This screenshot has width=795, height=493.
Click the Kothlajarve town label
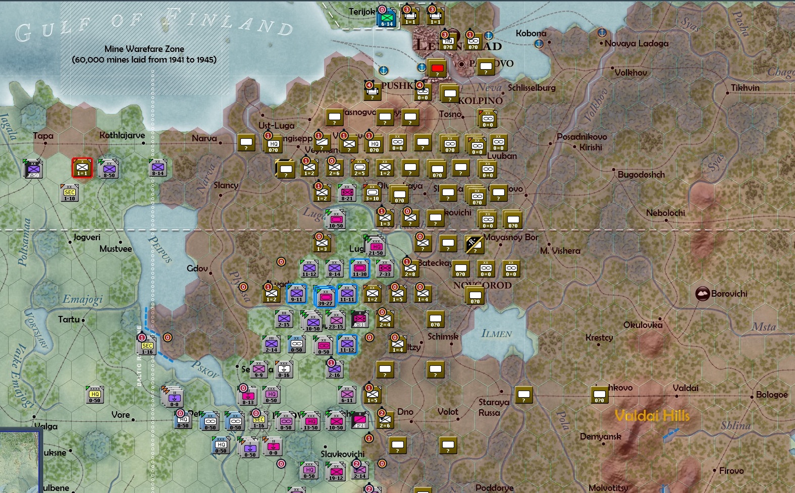122,135
